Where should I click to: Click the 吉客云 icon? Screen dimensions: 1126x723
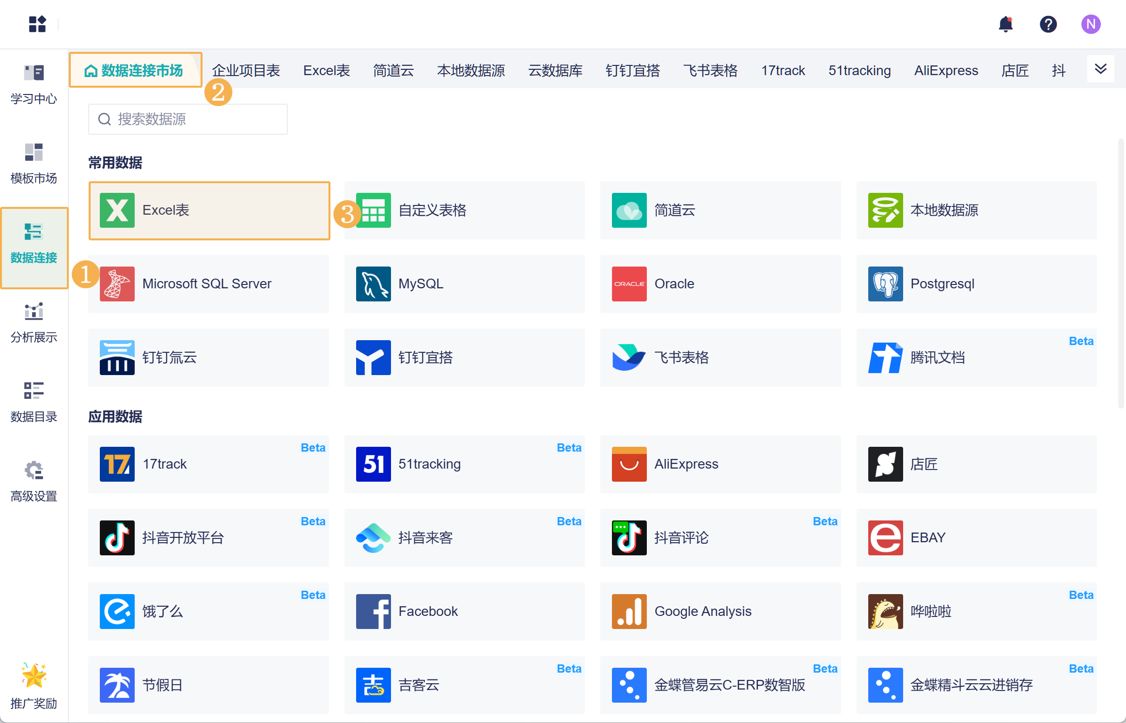374,685
